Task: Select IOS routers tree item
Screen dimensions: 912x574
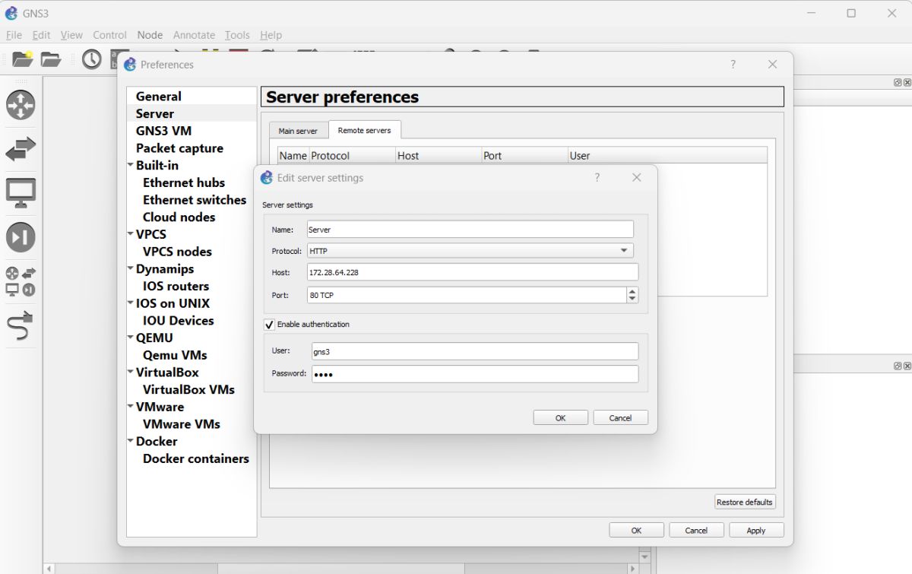Action: point(176,286)
